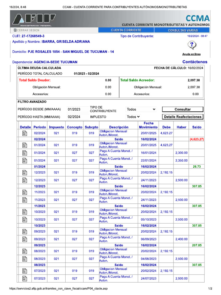Focus the Período Desde input field
The image size is (221, 295).
77,109
